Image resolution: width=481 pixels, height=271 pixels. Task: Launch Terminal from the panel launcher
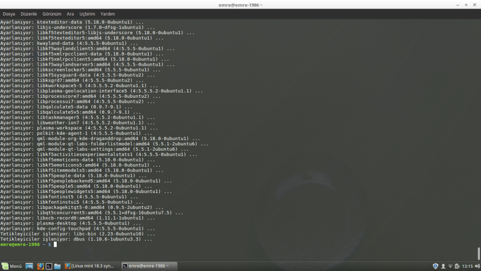(x=49, y=266)
